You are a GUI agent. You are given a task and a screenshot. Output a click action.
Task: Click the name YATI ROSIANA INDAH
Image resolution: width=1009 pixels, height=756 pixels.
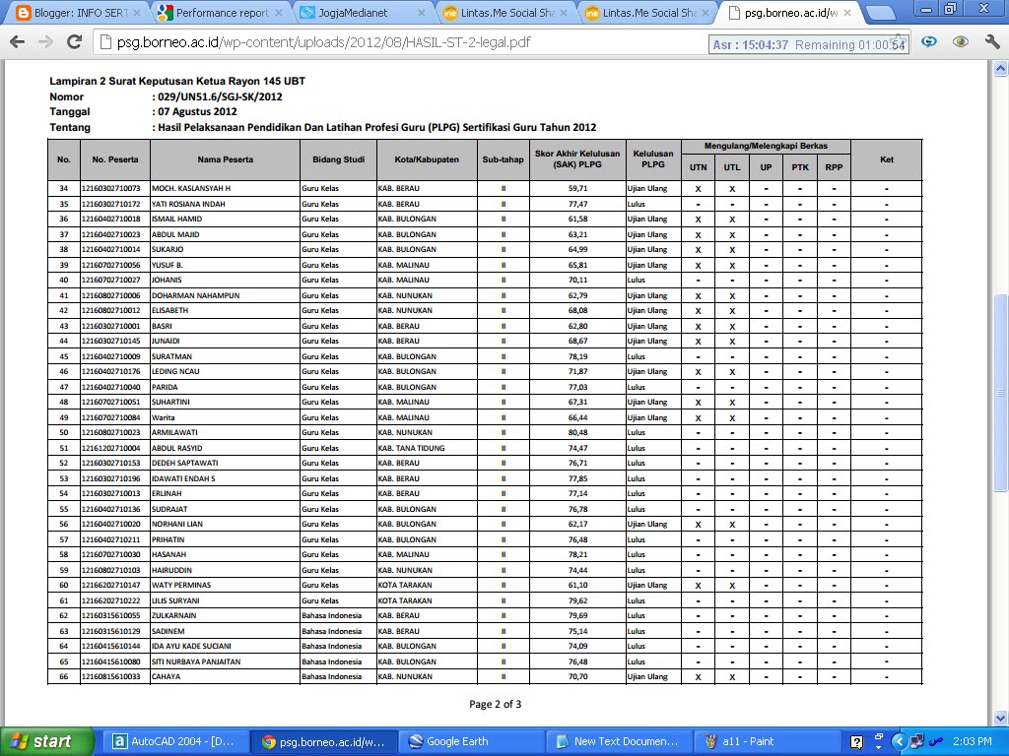[188, 204]
